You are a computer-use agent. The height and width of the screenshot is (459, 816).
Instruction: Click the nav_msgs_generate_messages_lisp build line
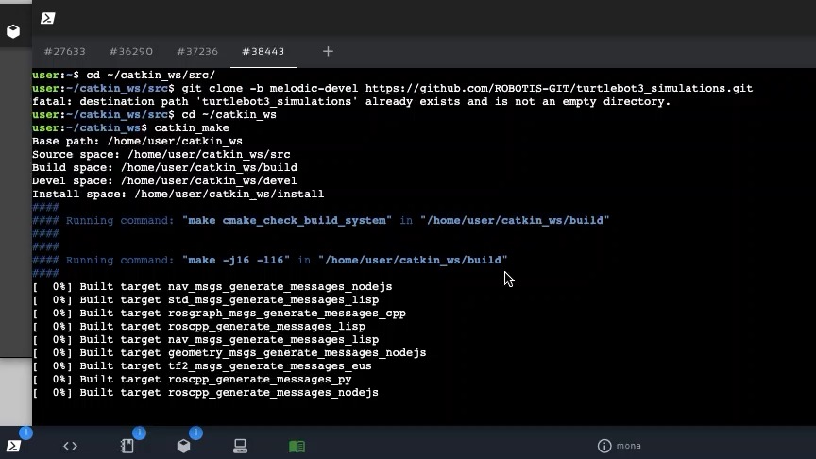pos(206,340)
